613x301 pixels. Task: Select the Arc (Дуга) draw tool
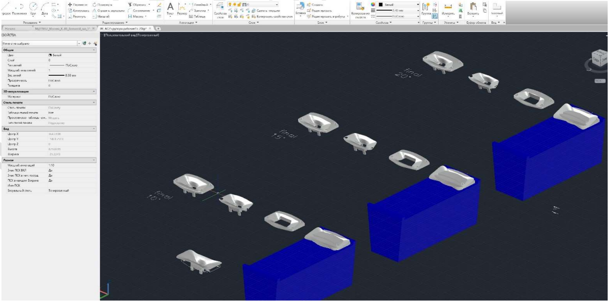pos(45,10)
